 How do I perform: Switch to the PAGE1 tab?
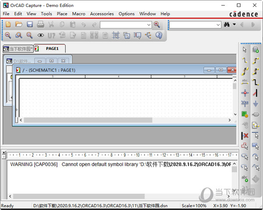click(x=50, y=49)
